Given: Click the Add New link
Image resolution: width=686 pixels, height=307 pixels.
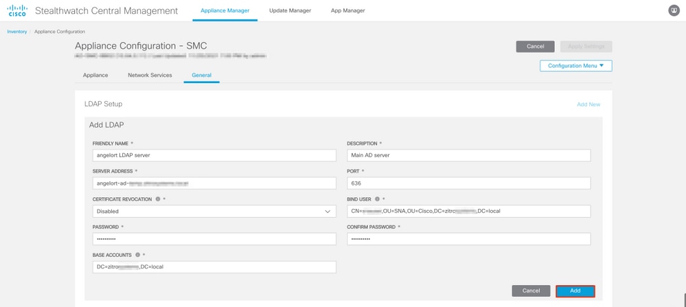Looking at the screenshot, I should pos(588,104).
